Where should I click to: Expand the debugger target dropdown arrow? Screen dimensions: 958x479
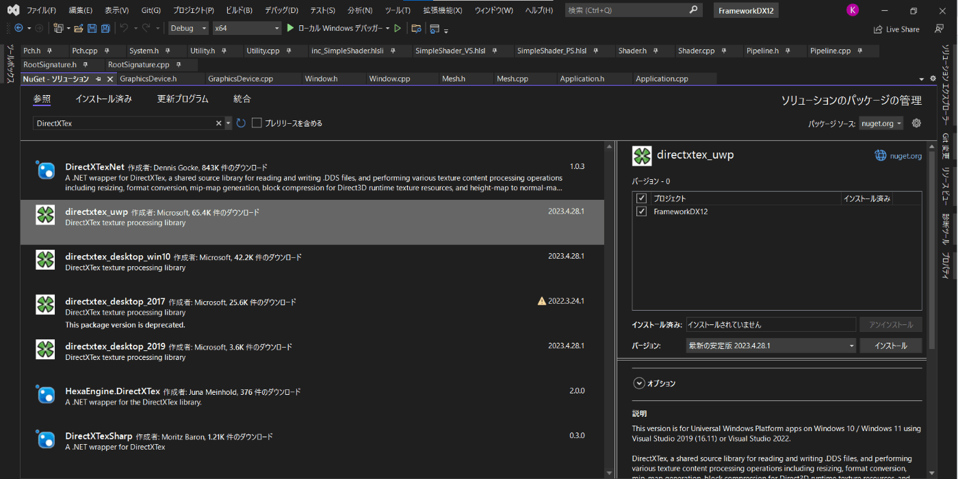[387, 28]
